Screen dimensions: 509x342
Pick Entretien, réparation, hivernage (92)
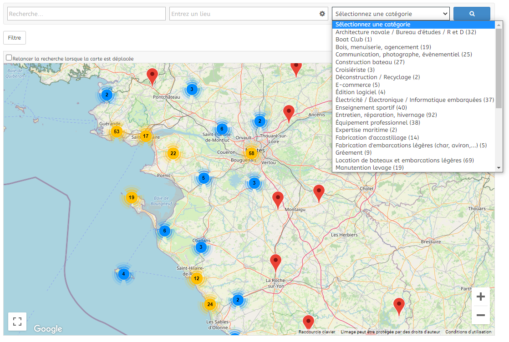tap(386, 115)
